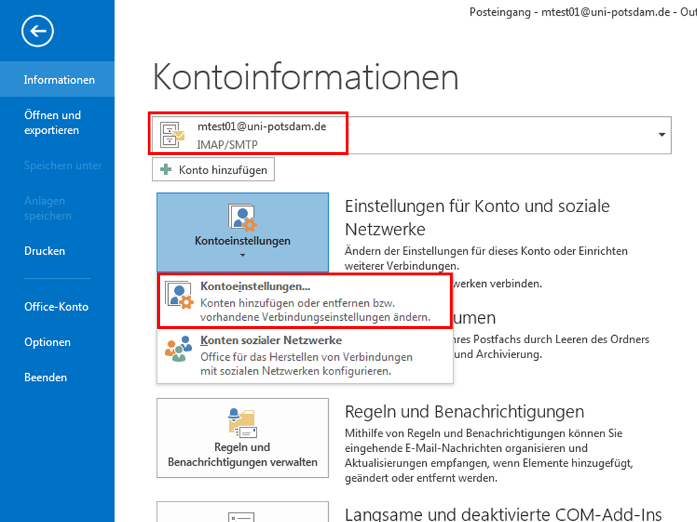Click the Konten sozialer Netzwerke people icon
Image resolution: width=697 pixels, height=522 pixels.
pyautogui.click(x=179, y=349)
